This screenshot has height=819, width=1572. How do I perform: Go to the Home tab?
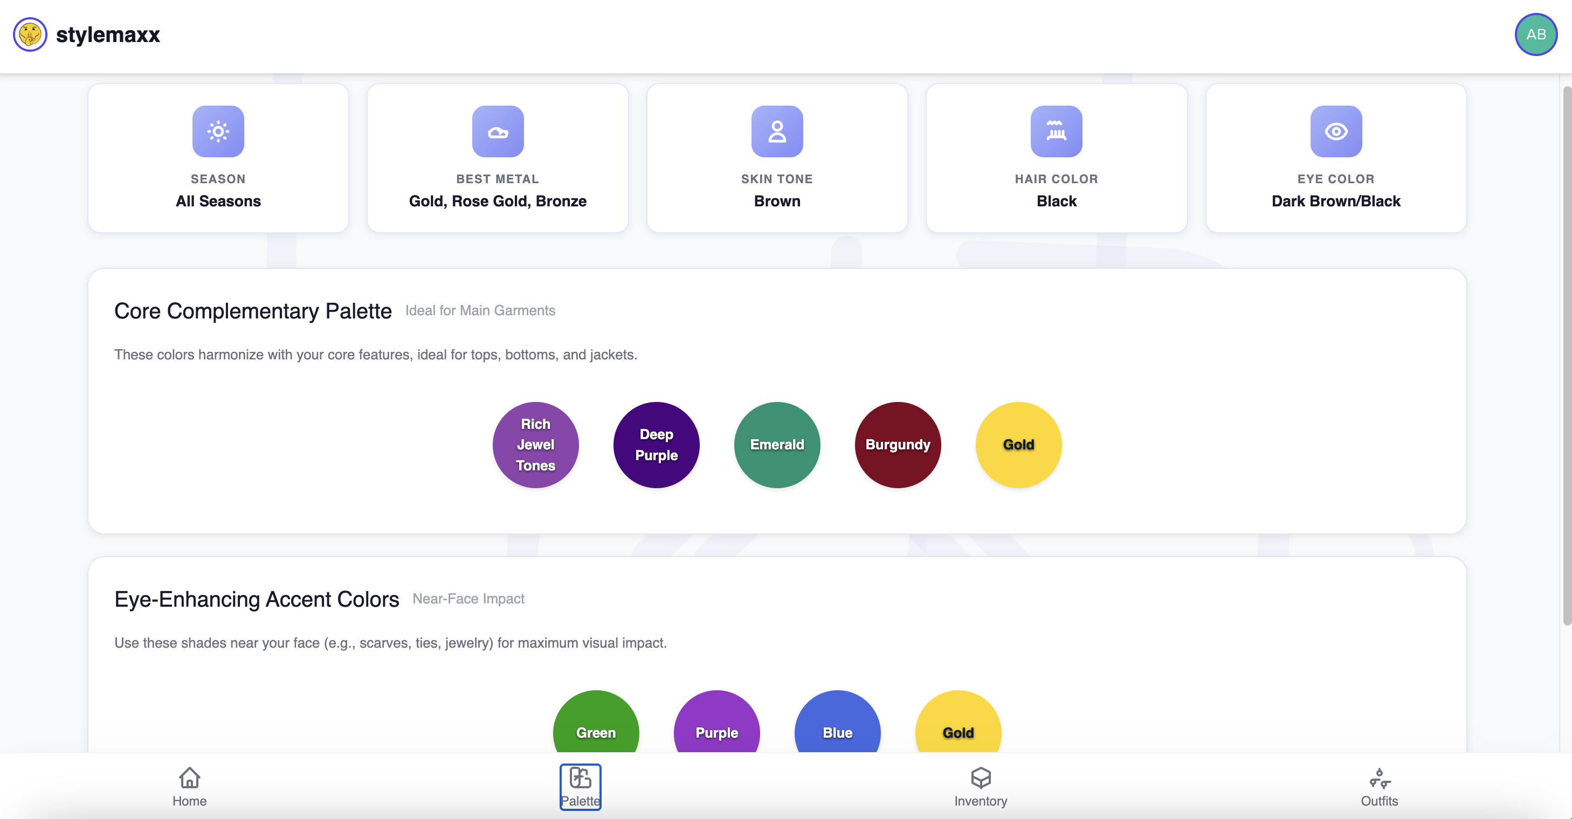tap(189, 787)
